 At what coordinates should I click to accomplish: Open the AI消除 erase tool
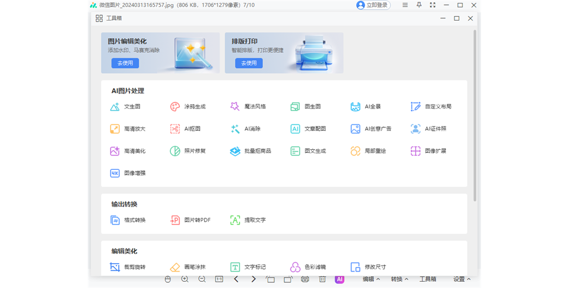(x=245, y=129)
